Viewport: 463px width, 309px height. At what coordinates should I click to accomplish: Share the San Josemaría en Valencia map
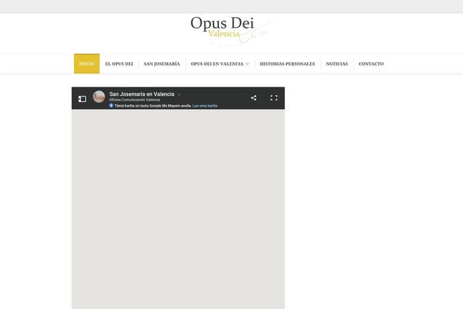[x=253, y=98]
